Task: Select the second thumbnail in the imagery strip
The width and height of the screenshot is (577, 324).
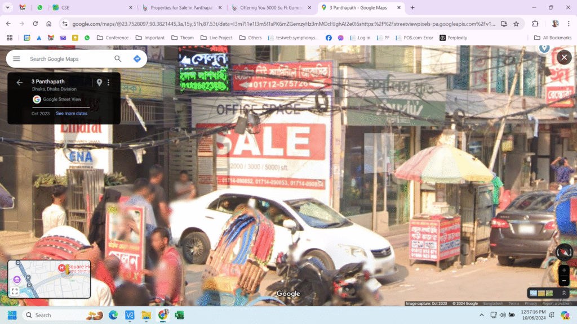Action: click(542, 293)
